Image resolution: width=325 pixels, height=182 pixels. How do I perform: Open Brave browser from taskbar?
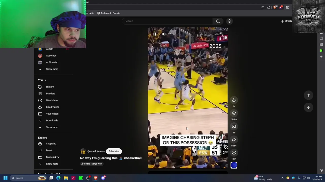coord(95,178)
